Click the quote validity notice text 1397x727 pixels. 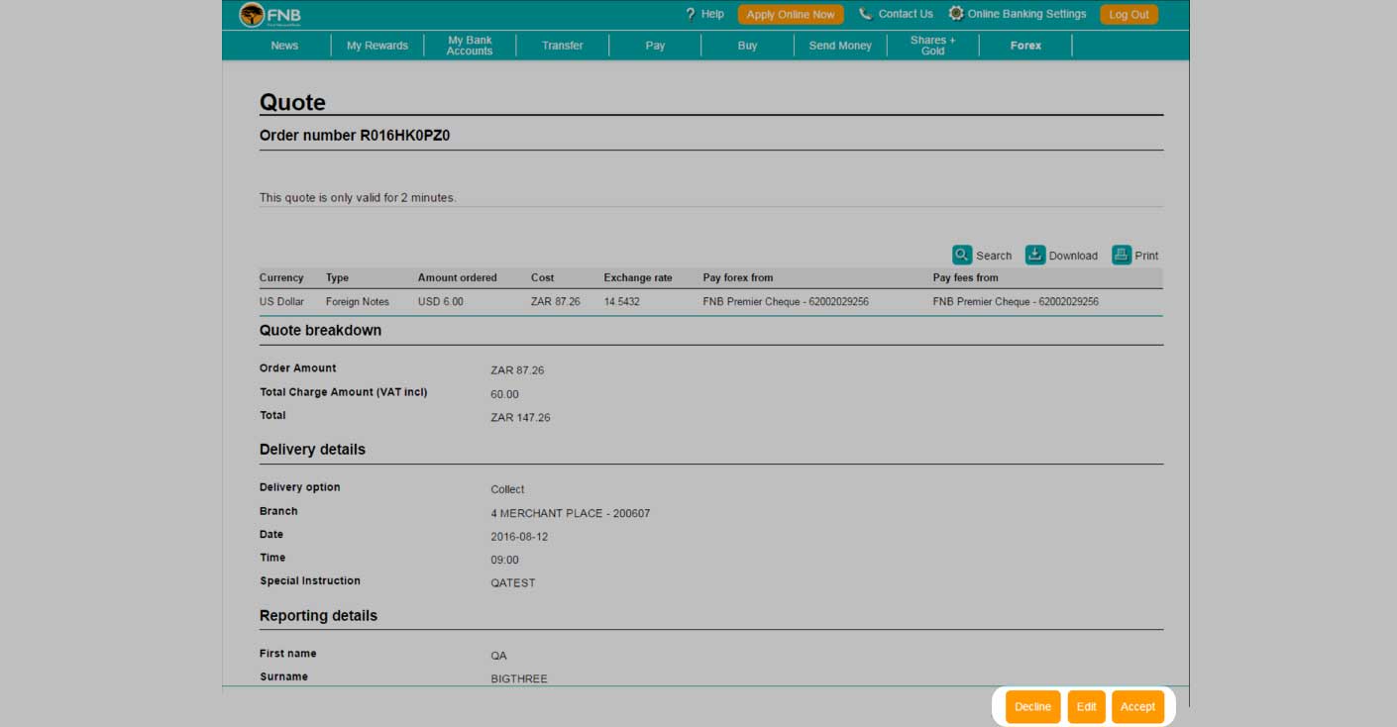[358, 198]
